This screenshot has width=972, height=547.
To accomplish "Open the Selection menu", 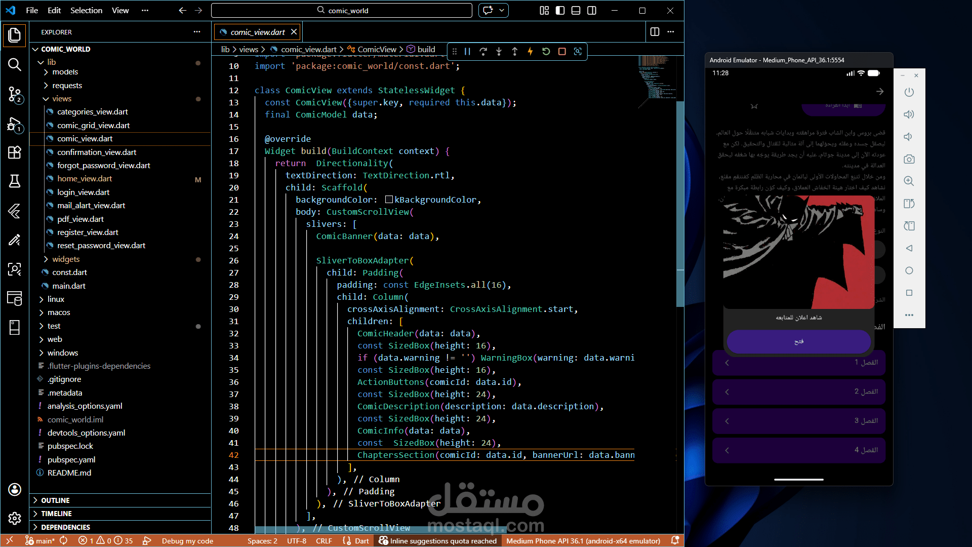I will pyautogui.click(x=86, y=10).
